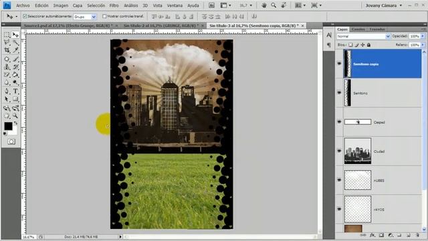The height and width of the screenshot is (241, 428).
Task: Enable the Seleccionar automáticamente checkbox
Action: pos(25,16)
